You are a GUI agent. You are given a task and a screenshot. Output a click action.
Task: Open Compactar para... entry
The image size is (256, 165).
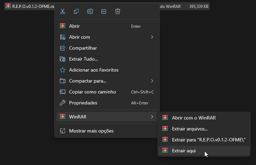point(107,81)
